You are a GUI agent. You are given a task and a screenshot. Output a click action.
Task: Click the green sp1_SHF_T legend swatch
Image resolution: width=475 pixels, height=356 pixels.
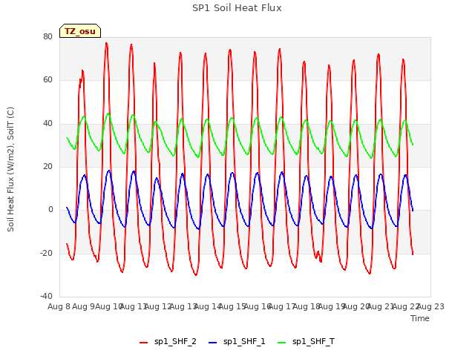tap(282, 343)
